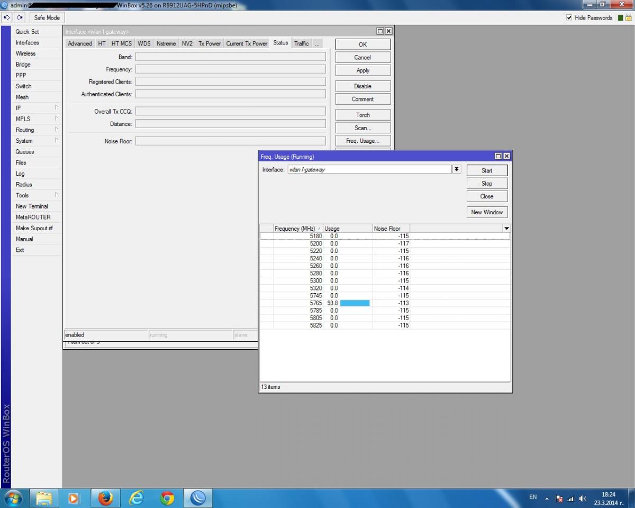This screenshot has height=508, width=635.
Task: Expand more tabs with the ellipsis tab
Action: coord(317,43)
